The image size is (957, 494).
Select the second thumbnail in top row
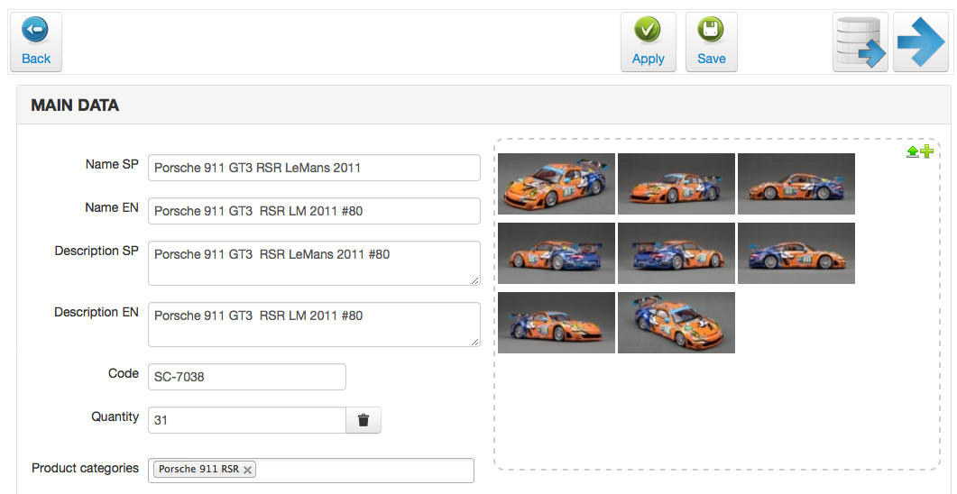[x=676, y=184]
